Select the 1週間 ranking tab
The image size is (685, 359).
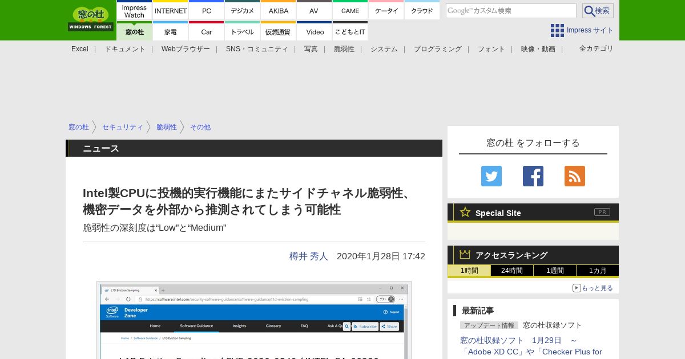555,271
